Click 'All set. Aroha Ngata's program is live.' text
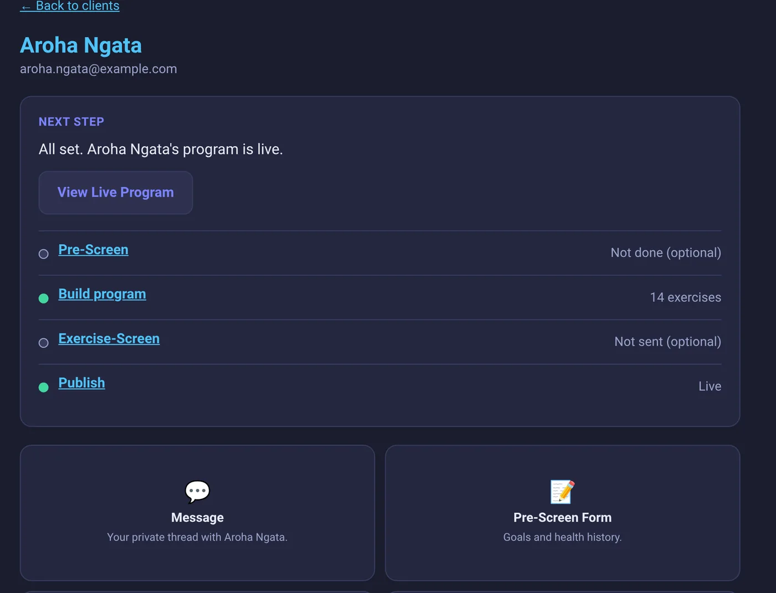The width and height of the screenshot is (776, 593). coord(161,149)
